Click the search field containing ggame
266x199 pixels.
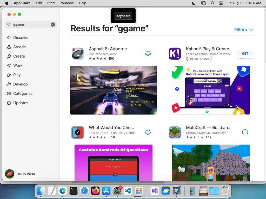pos(31,25)
